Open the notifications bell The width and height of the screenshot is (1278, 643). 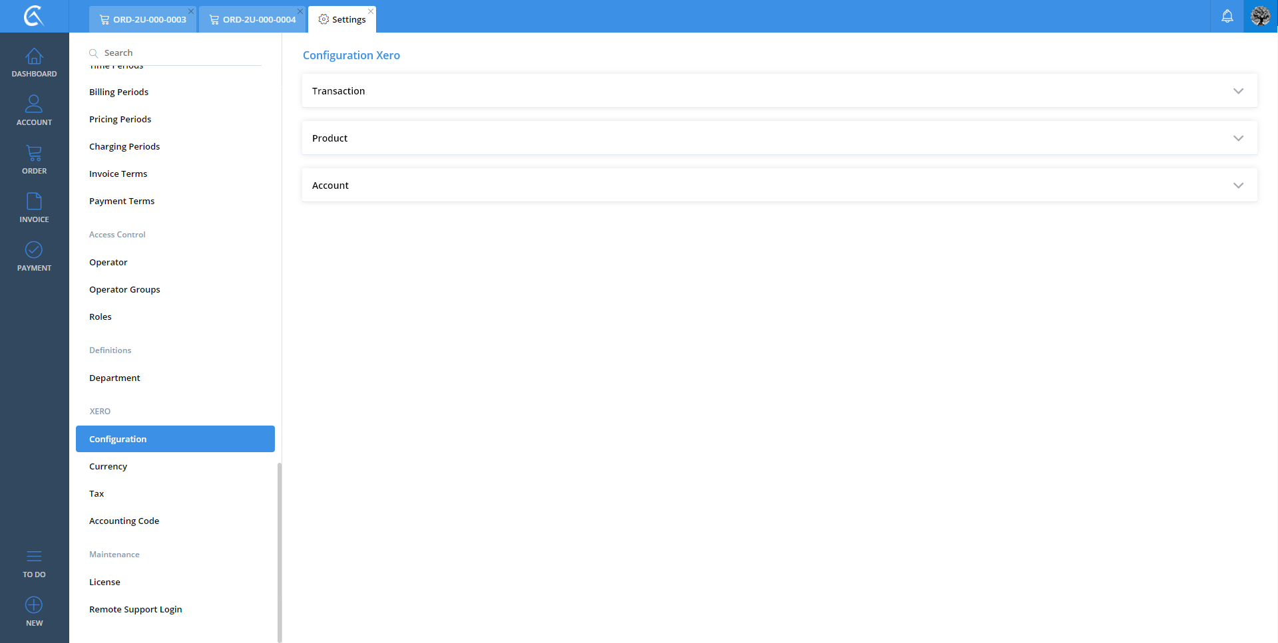[1227, 17]
